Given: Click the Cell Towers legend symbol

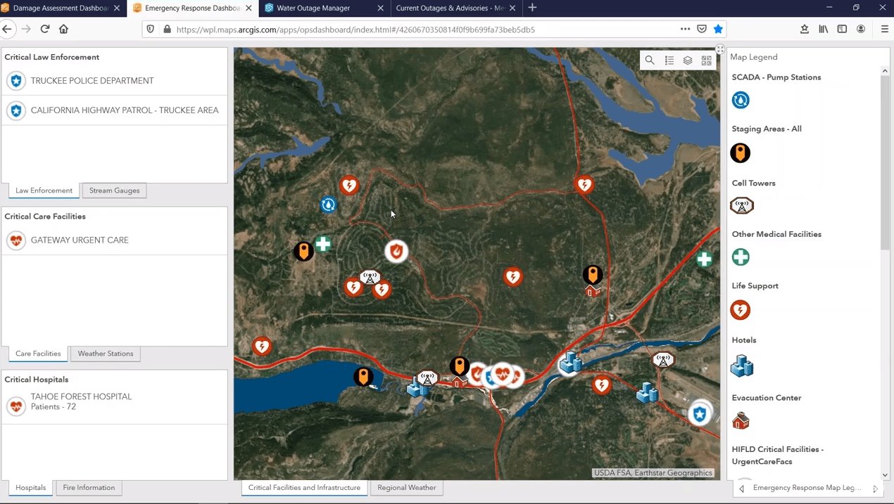Looking at the screenshot, I should [x=742, y=205].
